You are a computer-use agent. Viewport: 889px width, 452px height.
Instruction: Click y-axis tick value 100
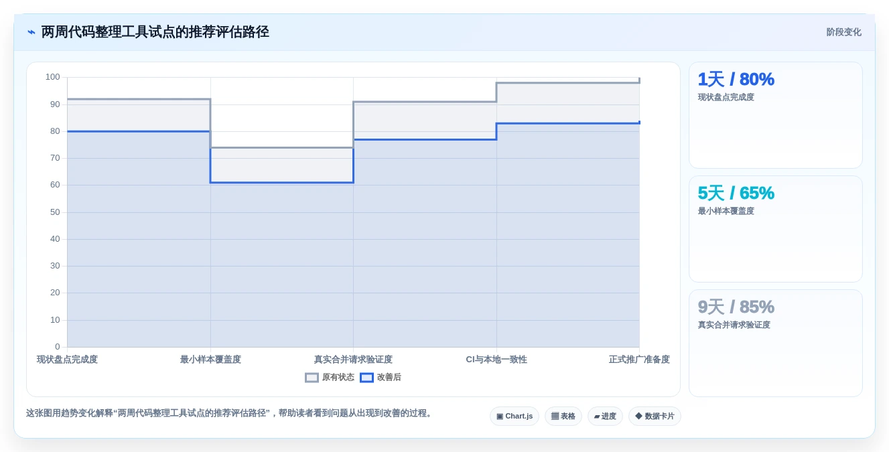pyautogui.click(x=52, y=77)
